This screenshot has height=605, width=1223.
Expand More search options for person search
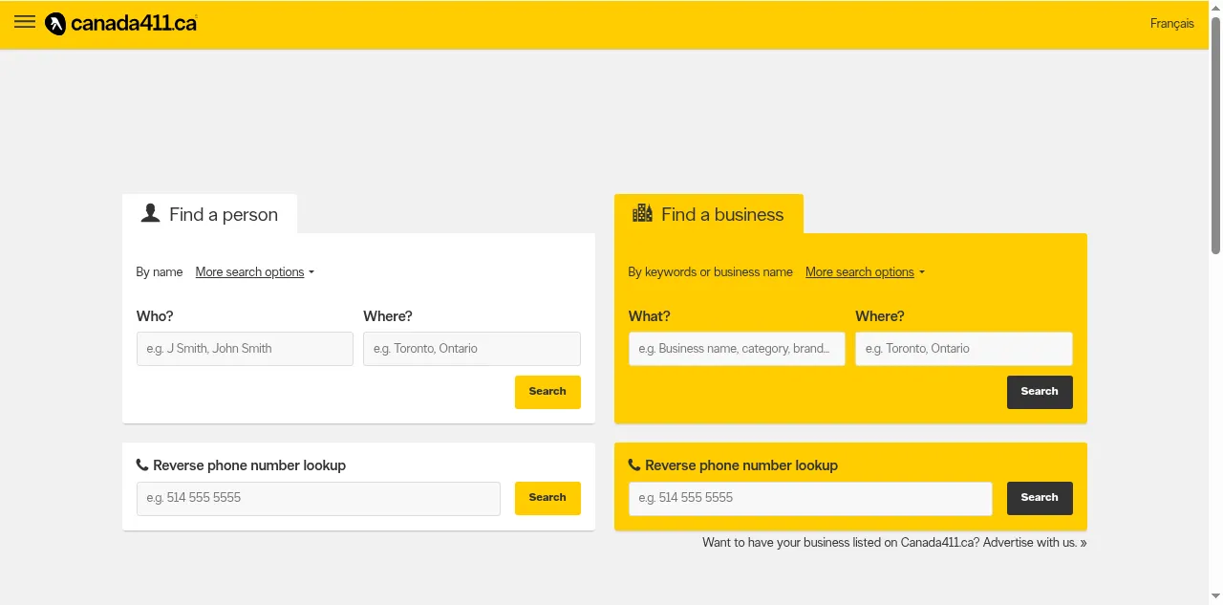pos(254,272)
